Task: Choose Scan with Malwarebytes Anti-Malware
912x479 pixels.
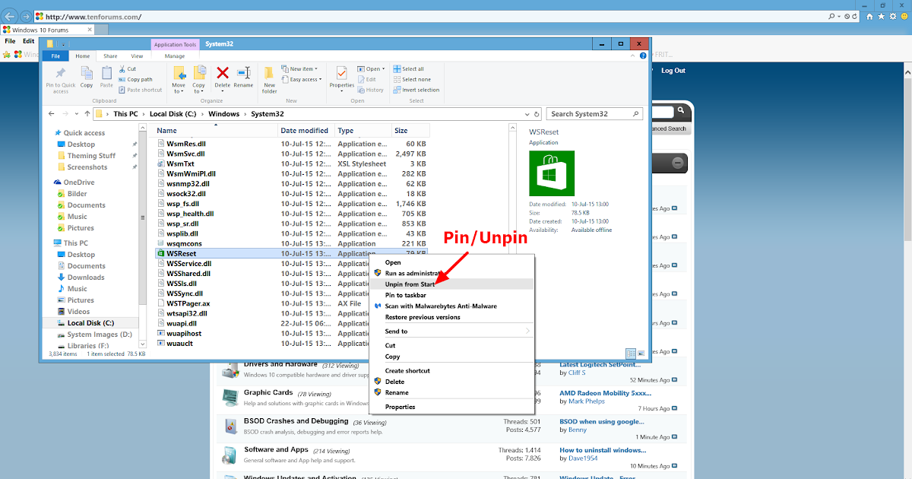Action: [451, 306]
